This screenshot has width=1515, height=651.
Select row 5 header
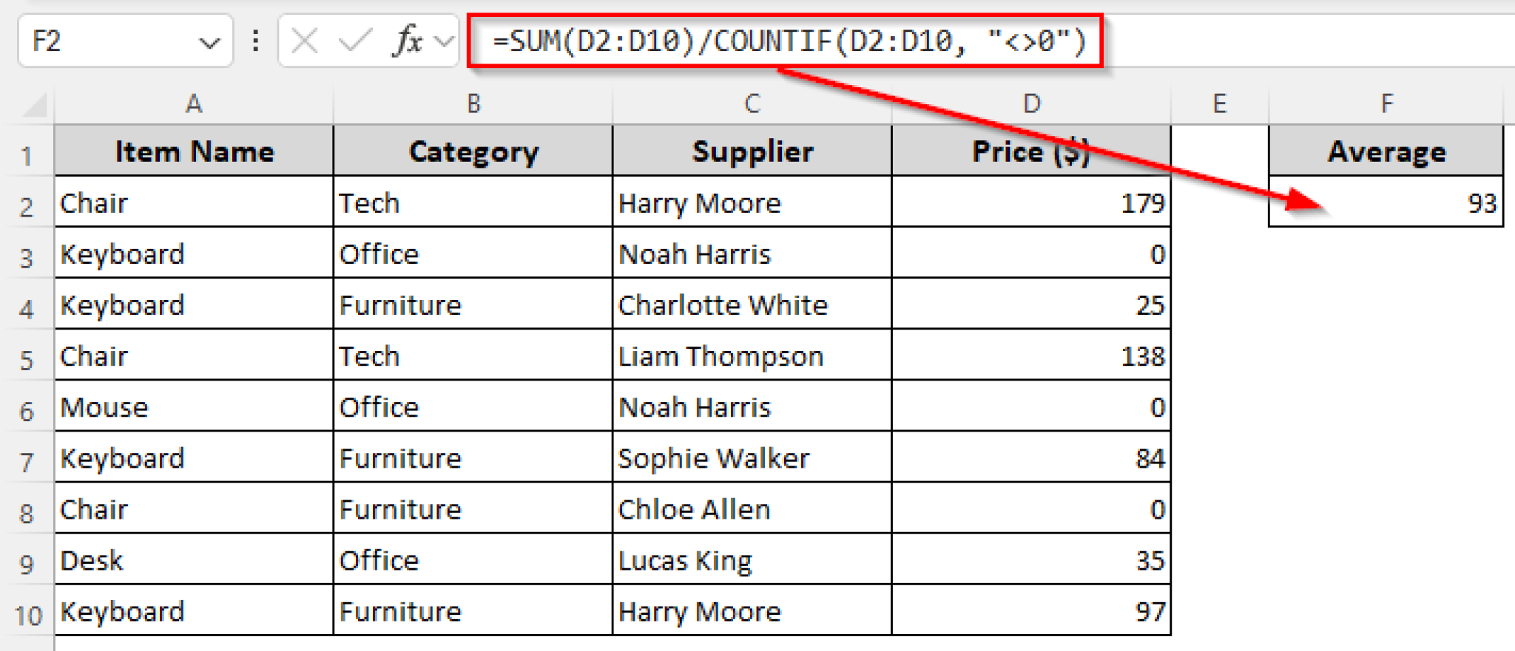[27, 360]
